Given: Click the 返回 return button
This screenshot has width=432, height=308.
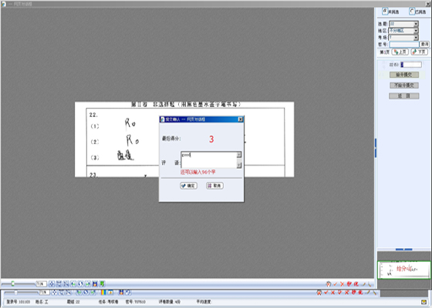Looking at the screenshot, I should point(404,95).
